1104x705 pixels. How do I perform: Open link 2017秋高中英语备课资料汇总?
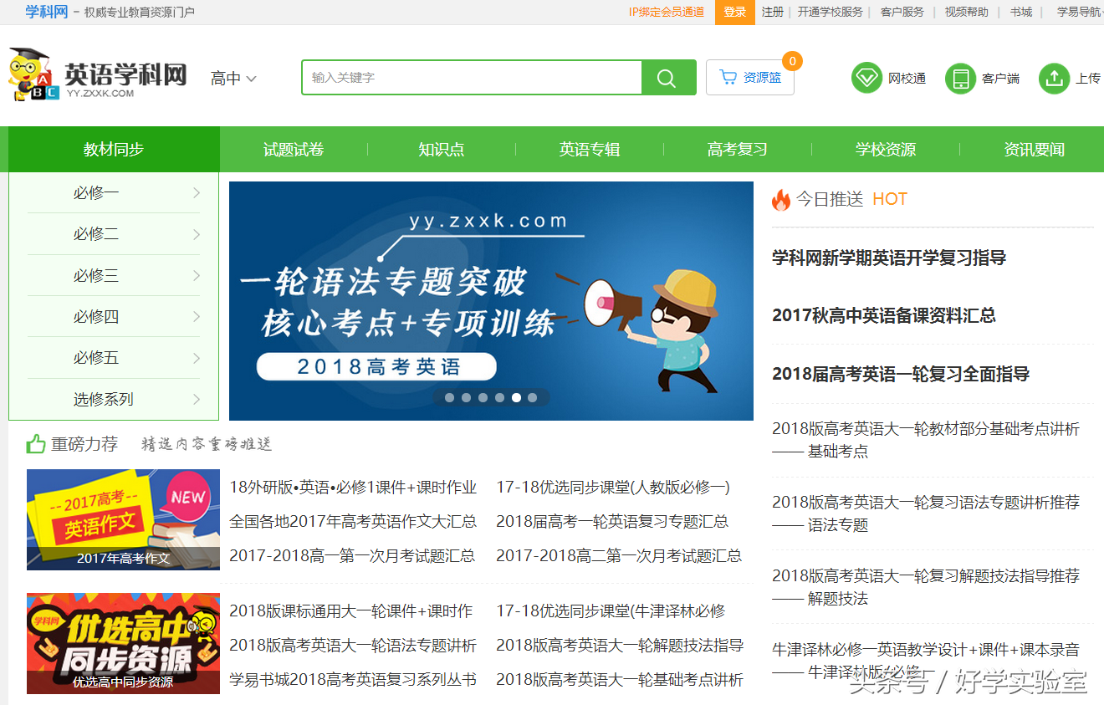(884, 315)
